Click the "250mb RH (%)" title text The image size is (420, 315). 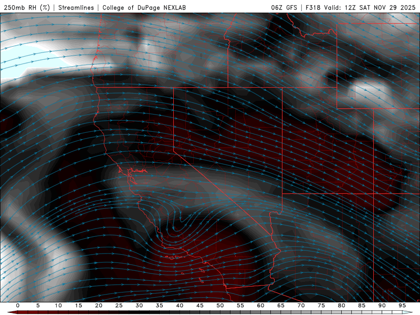pos(27,7)
